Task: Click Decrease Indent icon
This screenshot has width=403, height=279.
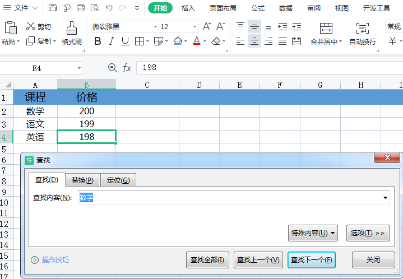Action: (x=282, y=26)
